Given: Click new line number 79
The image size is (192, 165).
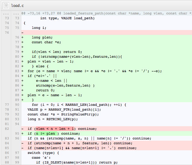Looking at the screenshot, I should (x=17, y=52).
